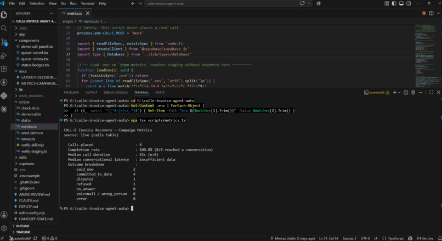Open notifications bell in status bar
Viewport: 442px width, 241px height.
[x=440, y=238]
